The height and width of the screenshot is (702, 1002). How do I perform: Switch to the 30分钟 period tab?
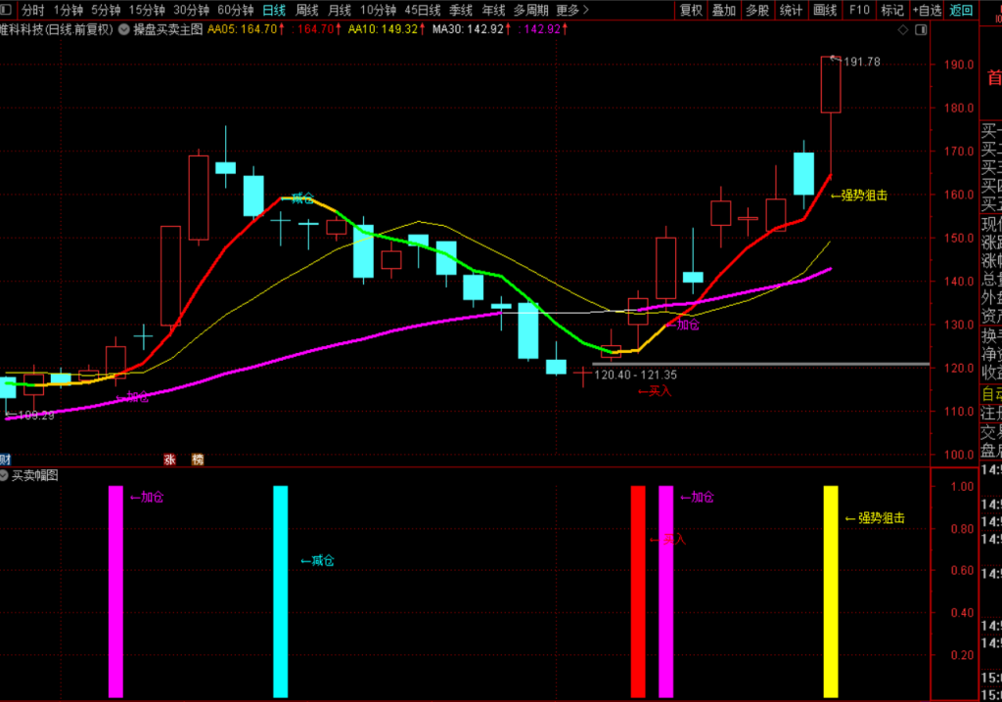pos(191,10)
